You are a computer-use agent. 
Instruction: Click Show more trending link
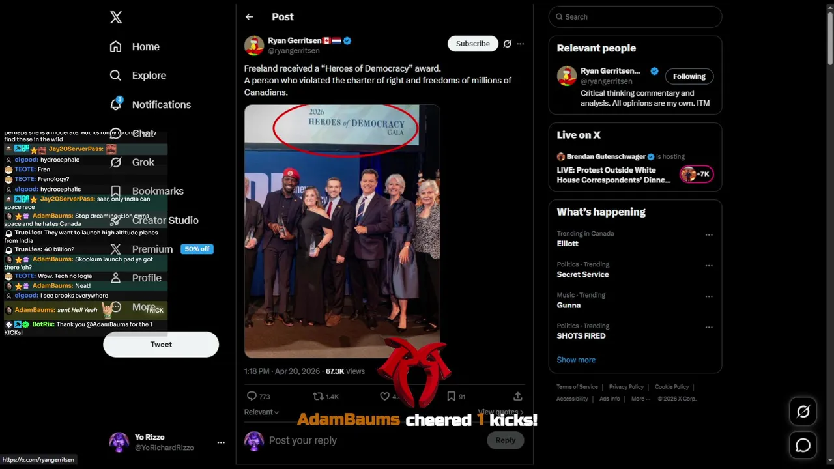coord(576,360)
